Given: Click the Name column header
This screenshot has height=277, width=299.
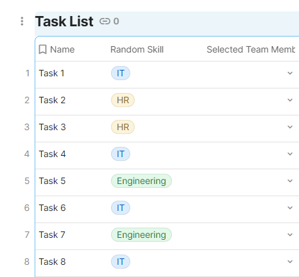Looking at the screenshot, I should pos(62,49).
